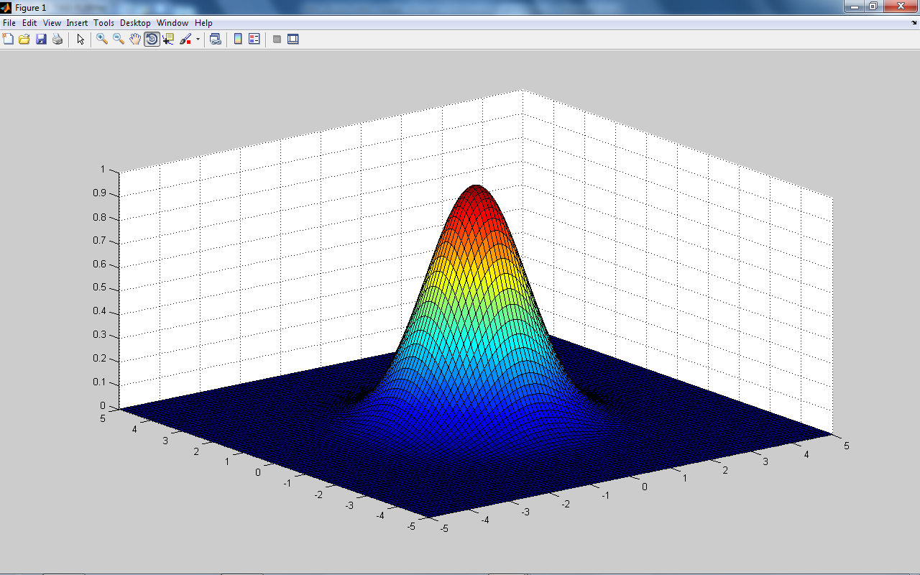The width and height of the screenshot is (920, 575).
Task: Minimize the Figure 1 window
Action: point(855,6)
